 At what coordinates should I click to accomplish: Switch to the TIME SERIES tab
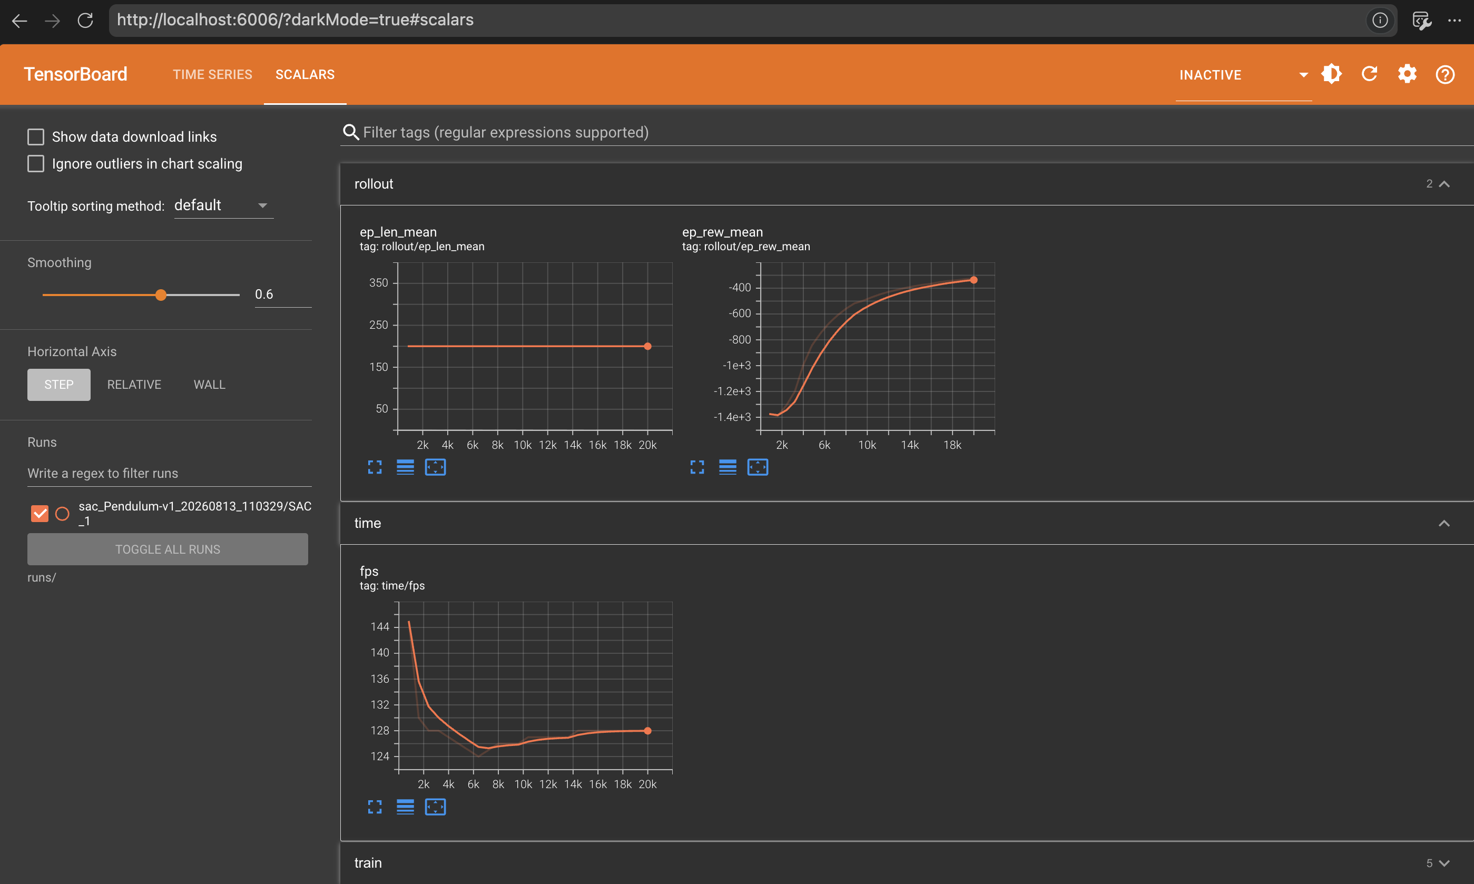(x=213, y=74)
